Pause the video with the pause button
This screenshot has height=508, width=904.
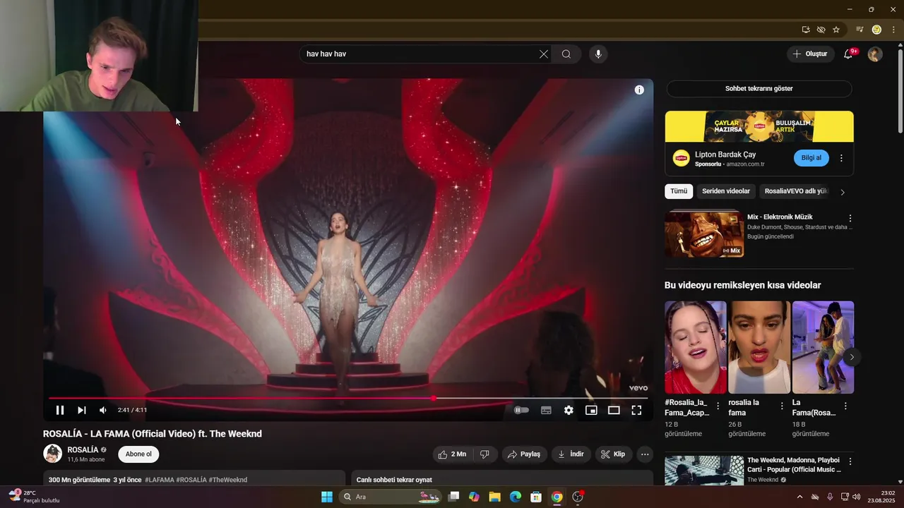60,410
